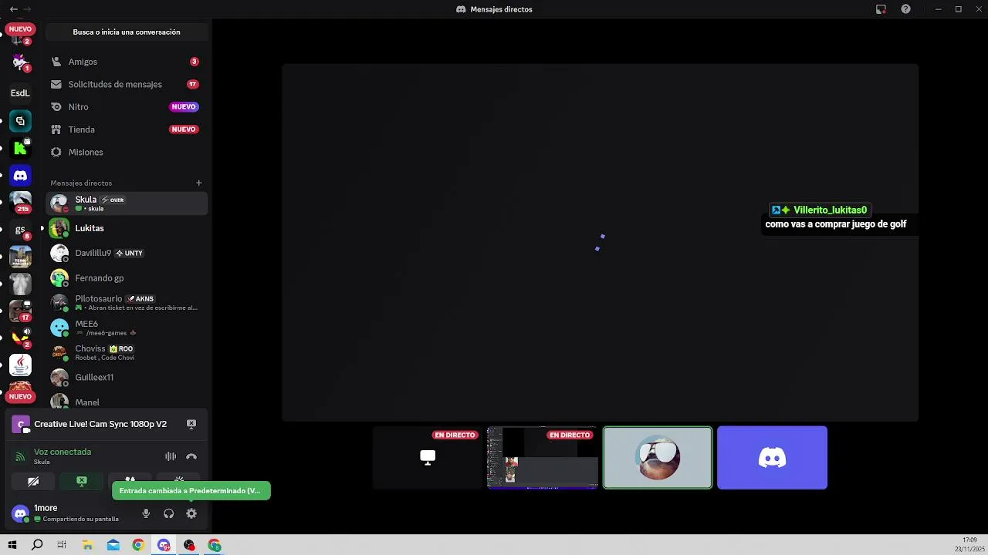Click the NUEVO badge below the server list
Viewport: 988px width, 555px height.
20,396
